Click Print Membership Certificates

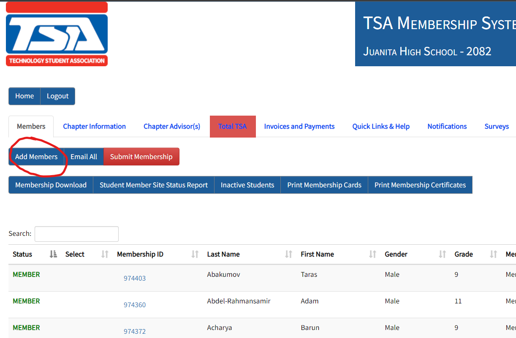420,185
